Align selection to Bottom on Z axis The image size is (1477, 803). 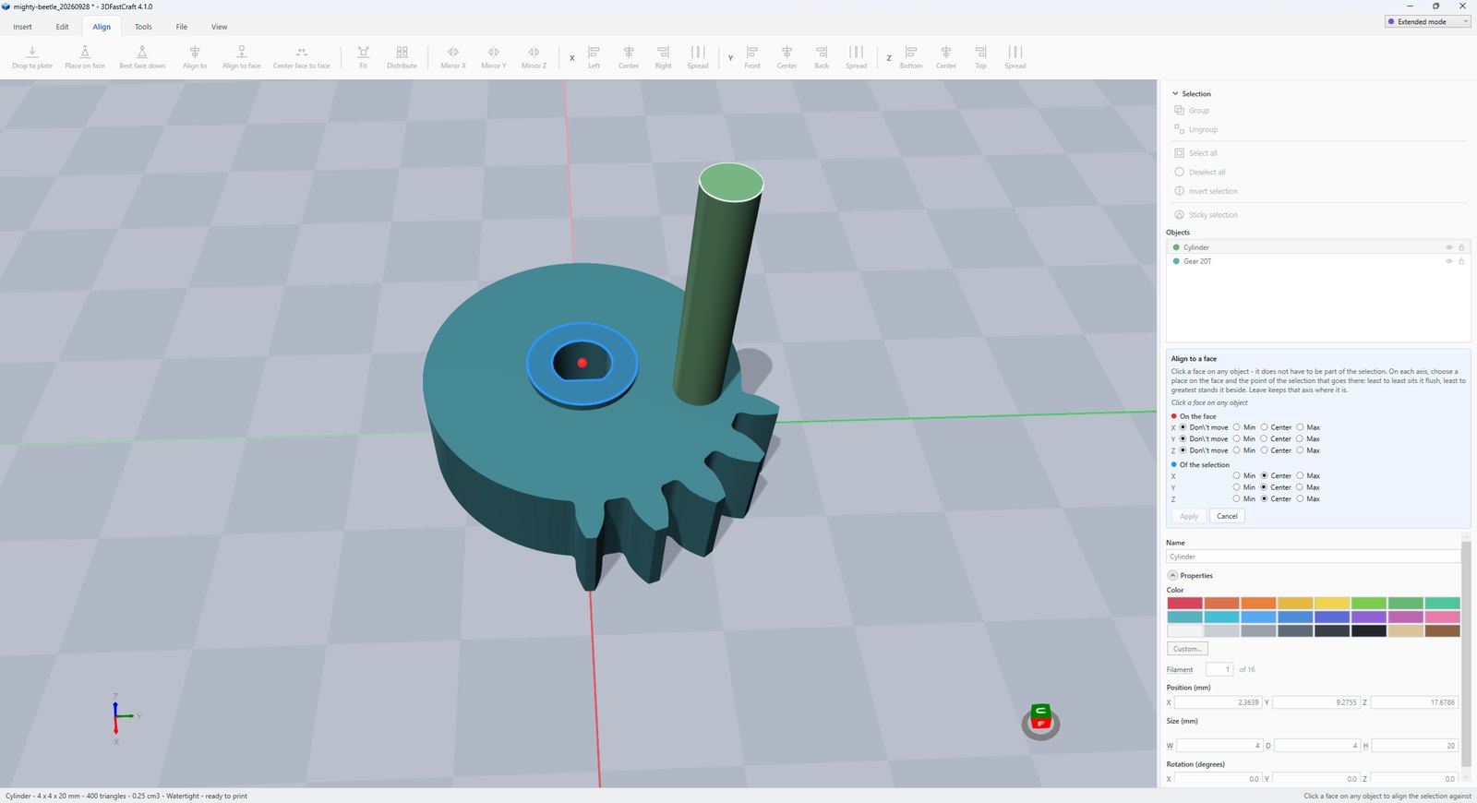point(911,57)
